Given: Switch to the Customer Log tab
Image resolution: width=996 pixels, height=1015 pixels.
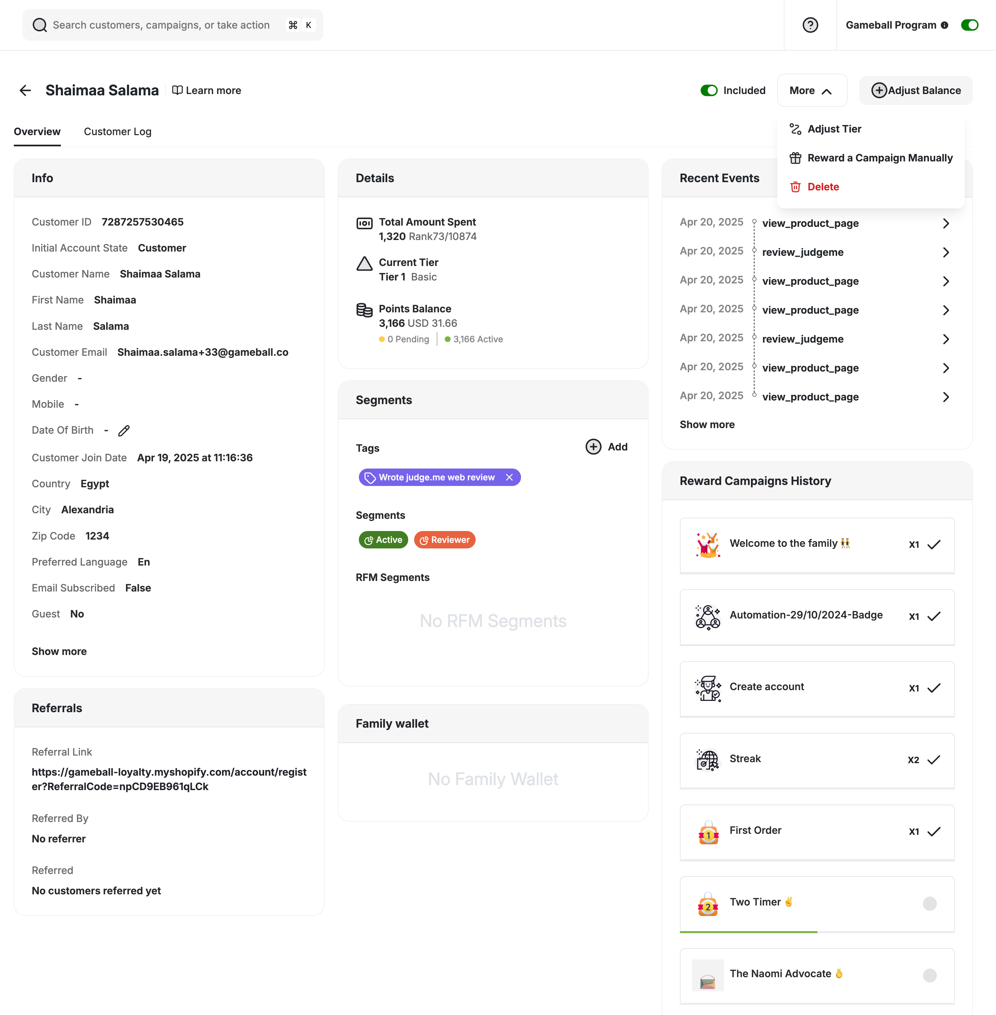Looking at the screenshot, I should click(117, 131).
